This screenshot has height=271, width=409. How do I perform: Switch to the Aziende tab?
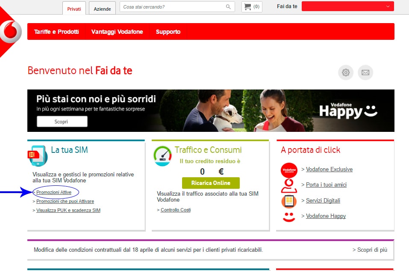102,9
